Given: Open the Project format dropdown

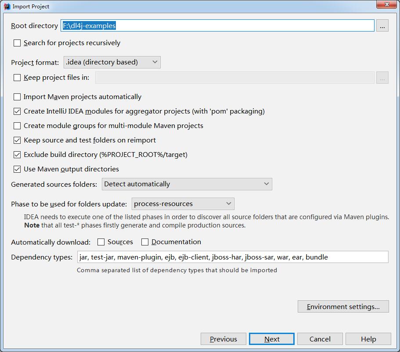Looking at the screenshot, I should pos(112,62).
